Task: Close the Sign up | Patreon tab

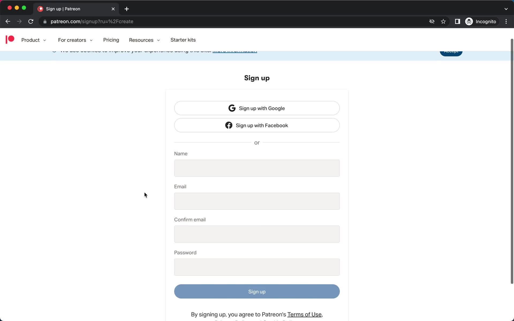Action: [113, 9]
